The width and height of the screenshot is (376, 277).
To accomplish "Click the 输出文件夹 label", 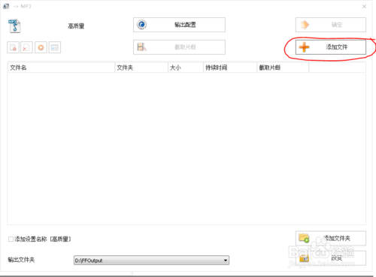I will (21, 260).
